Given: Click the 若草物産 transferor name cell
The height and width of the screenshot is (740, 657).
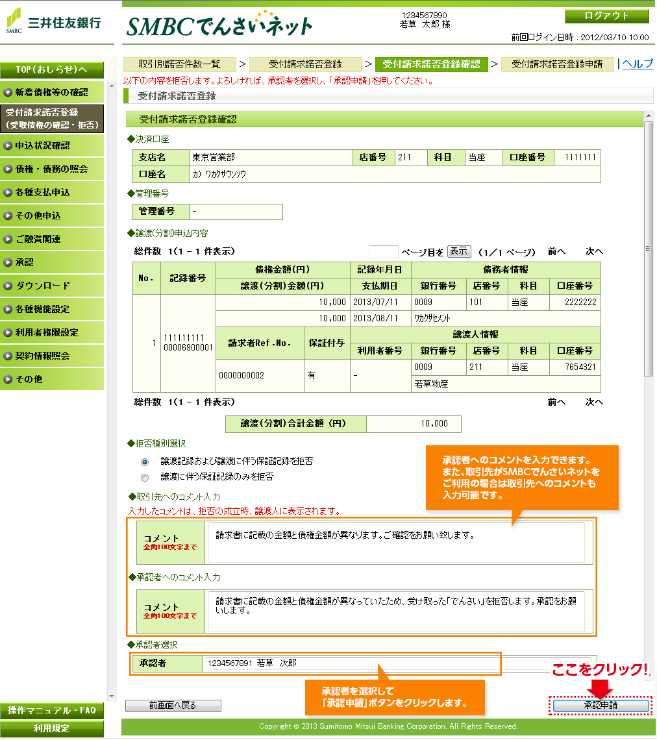Looking at the screenshot, I should pos(506,384).
